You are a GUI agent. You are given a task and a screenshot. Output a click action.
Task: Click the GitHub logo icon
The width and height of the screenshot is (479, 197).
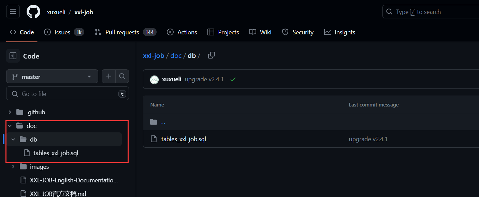tap(33, 12)
